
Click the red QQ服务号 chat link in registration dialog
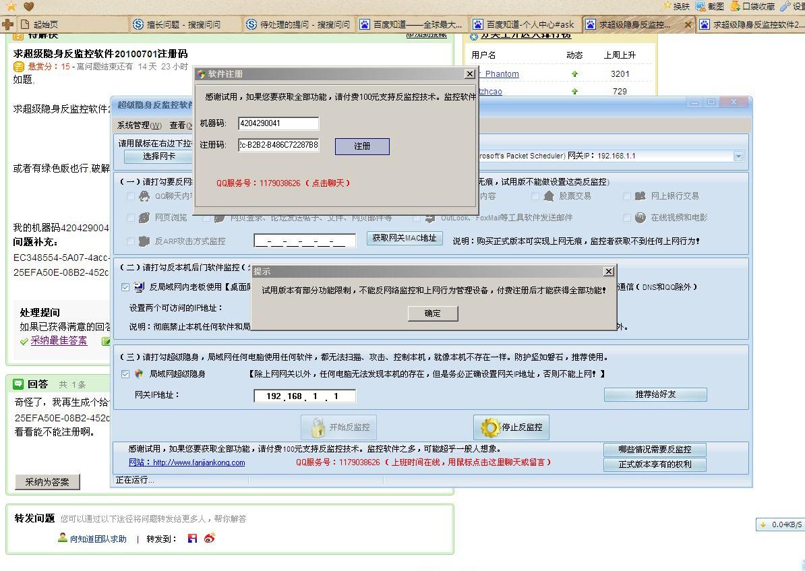(283, 183)
